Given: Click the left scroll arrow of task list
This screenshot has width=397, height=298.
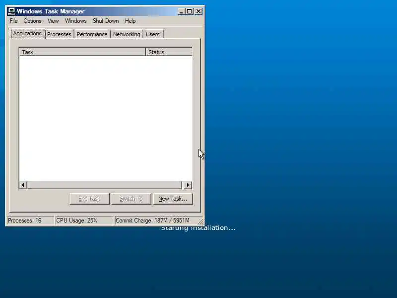Looking at the screenshot, I should pos(23,185).
